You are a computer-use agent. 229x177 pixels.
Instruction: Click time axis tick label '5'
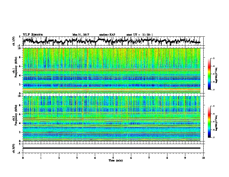(113, 158)
